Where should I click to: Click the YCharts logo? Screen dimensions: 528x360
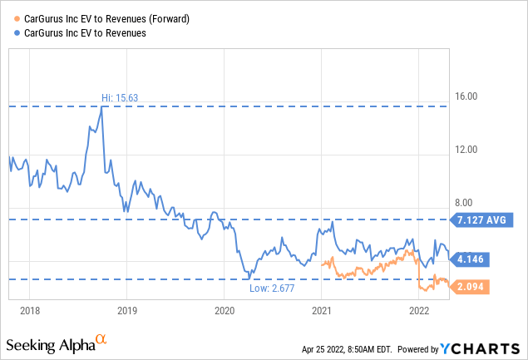pyautogui.click(x=480, y=349)
